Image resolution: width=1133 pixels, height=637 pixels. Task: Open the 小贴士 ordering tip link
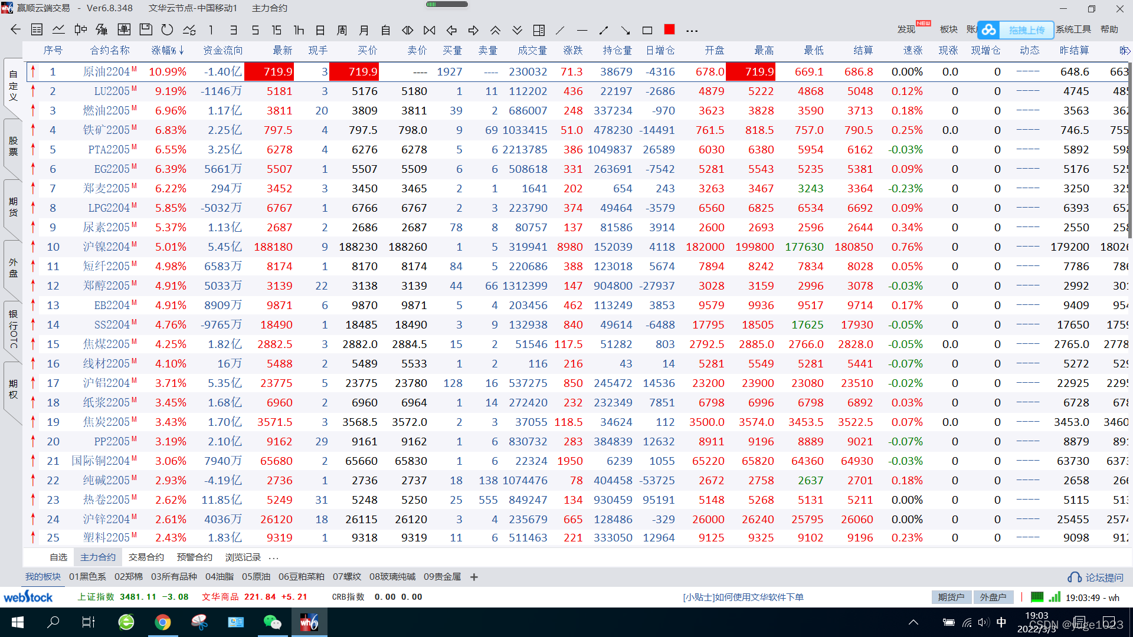[744, 597]
